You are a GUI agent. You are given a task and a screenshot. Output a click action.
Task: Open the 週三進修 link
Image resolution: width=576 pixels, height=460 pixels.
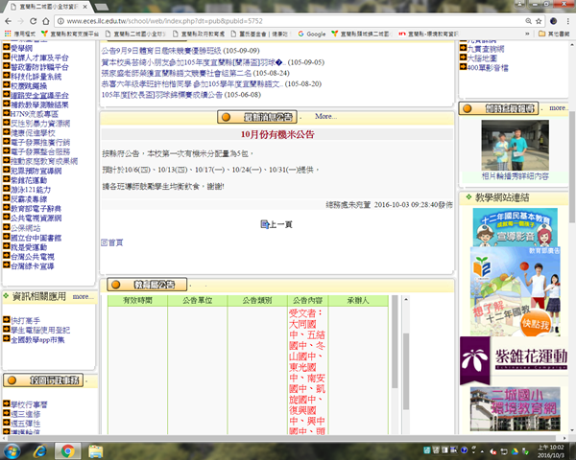[x=25, y=414]
